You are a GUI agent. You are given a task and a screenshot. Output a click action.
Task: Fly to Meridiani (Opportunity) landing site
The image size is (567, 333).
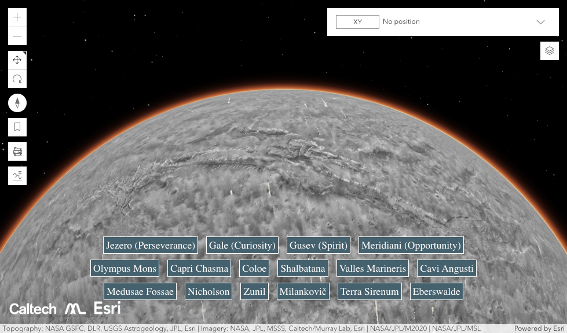[x=411, y=245]
